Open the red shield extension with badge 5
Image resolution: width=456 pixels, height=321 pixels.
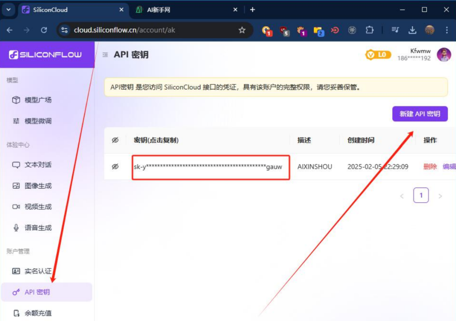284,30
